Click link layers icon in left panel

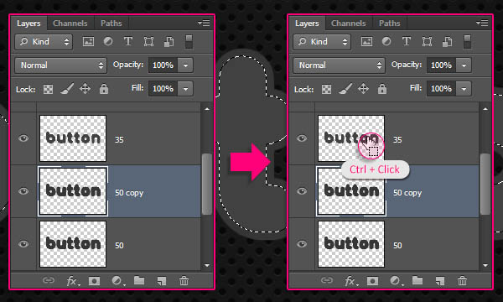(49, 281)
